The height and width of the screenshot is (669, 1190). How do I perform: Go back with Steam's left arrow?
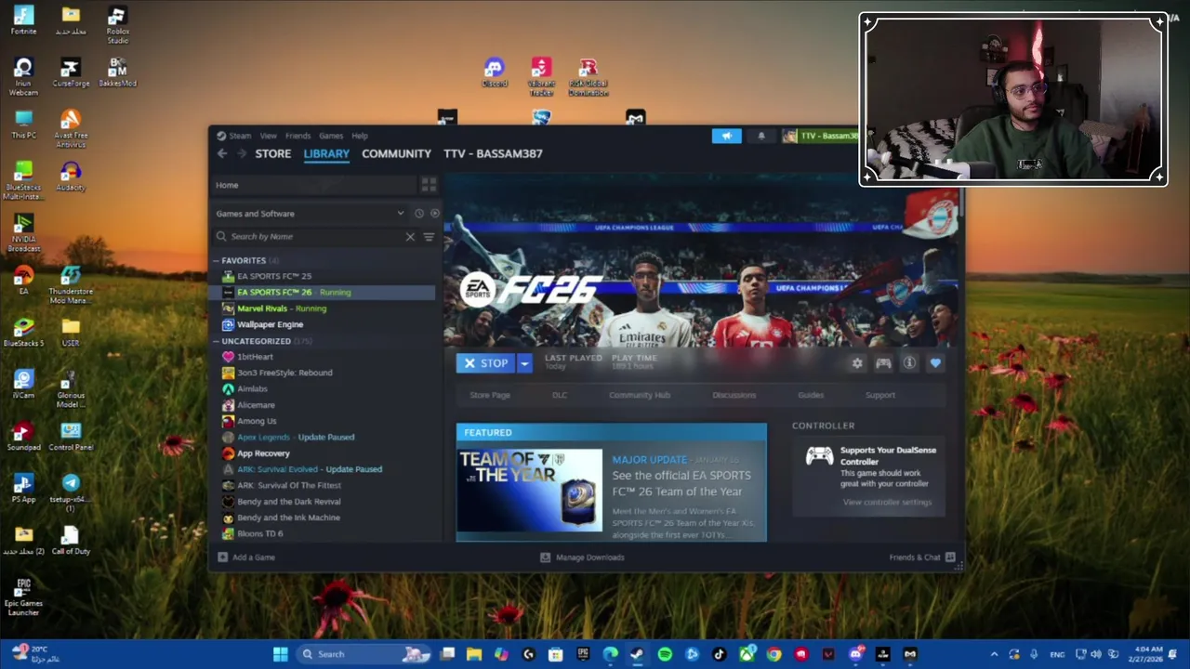point(222,153)
